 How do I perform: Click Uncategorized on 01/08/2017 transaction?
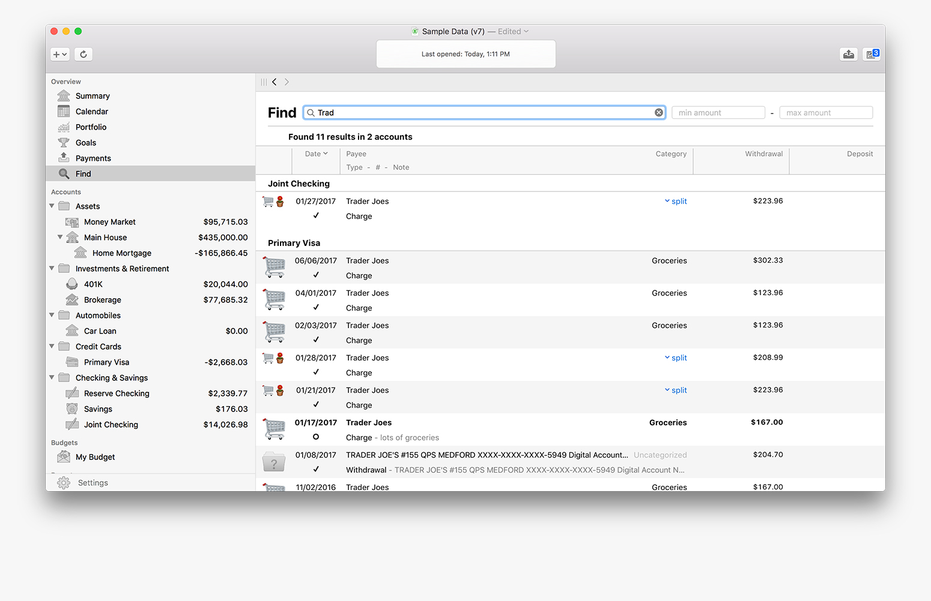[660, 455]
